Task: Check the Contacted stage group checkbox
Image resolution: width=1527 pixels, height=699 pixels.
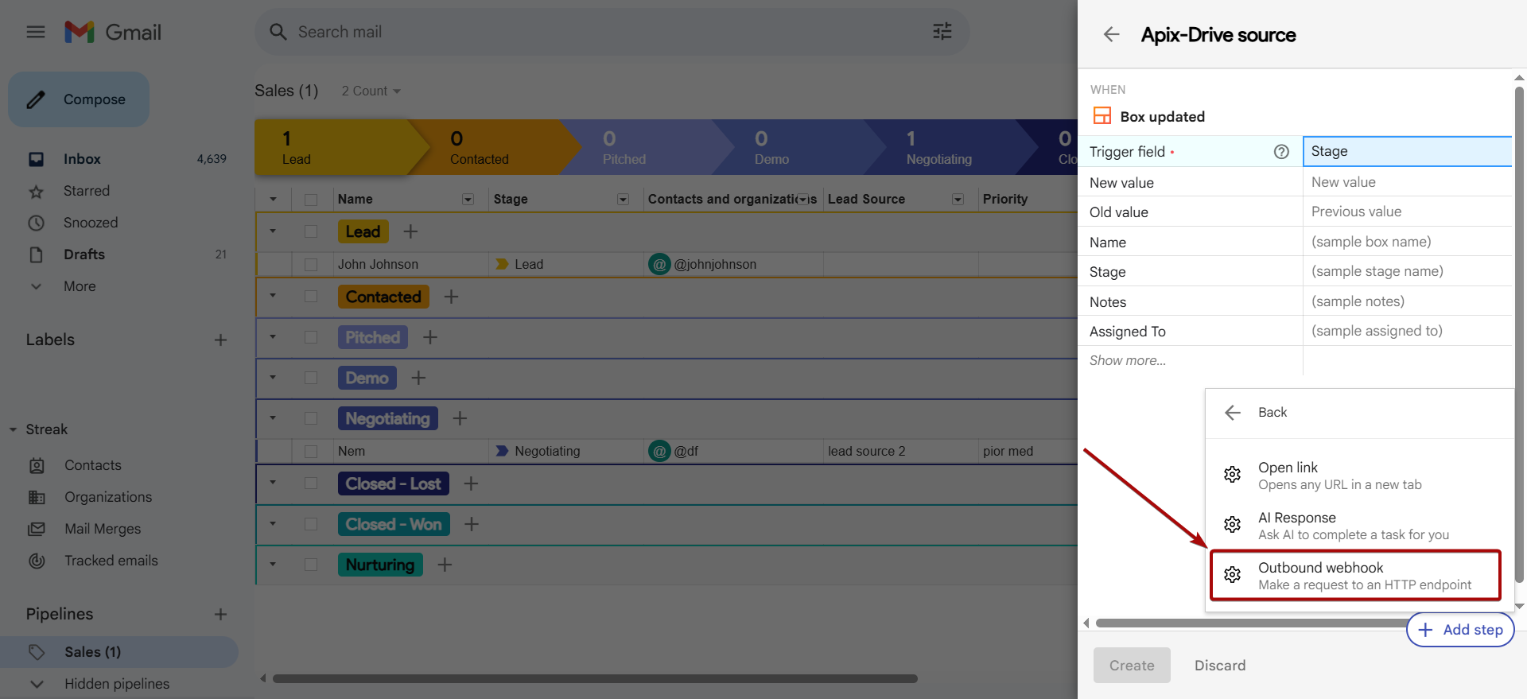Action: (x=311, y=297)
